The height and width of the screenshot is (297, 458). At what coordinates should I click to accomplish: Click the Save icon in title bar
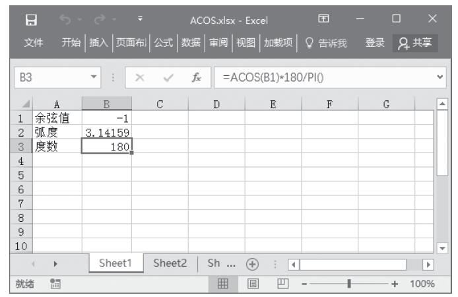click(30, 18)
